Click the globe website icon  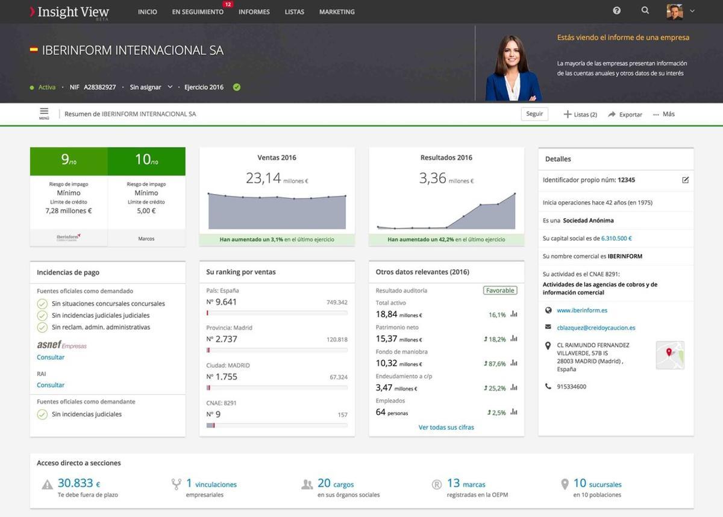(x=548, y=310)
